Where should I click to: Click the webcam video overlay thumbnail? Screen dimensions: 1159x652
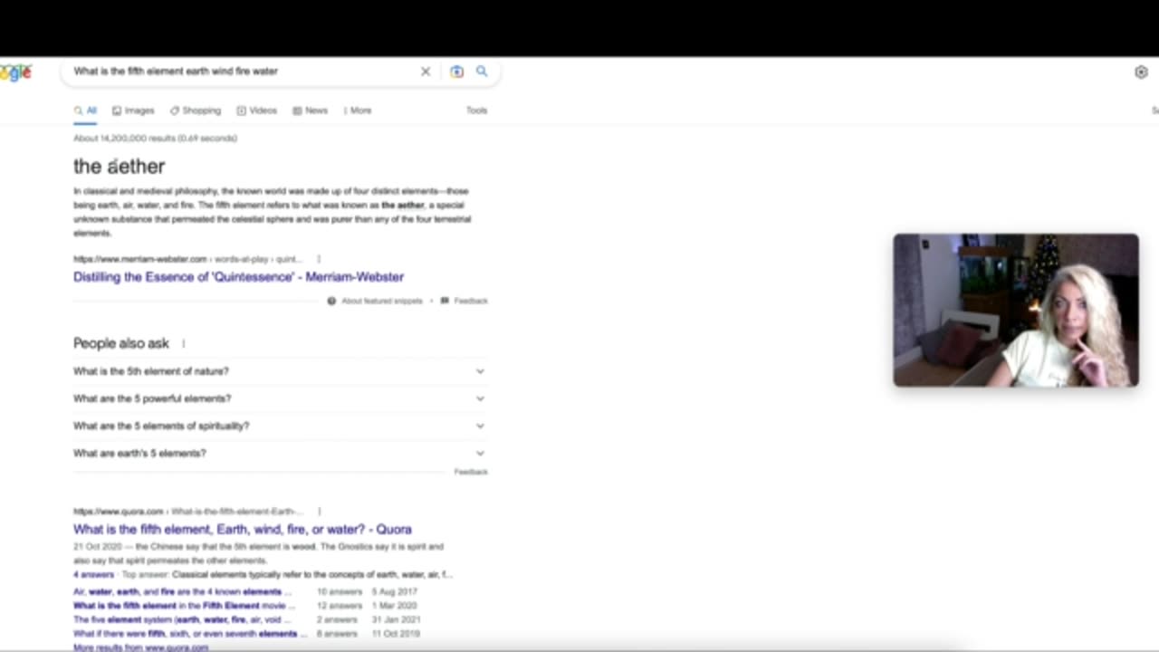point(1016,311)
